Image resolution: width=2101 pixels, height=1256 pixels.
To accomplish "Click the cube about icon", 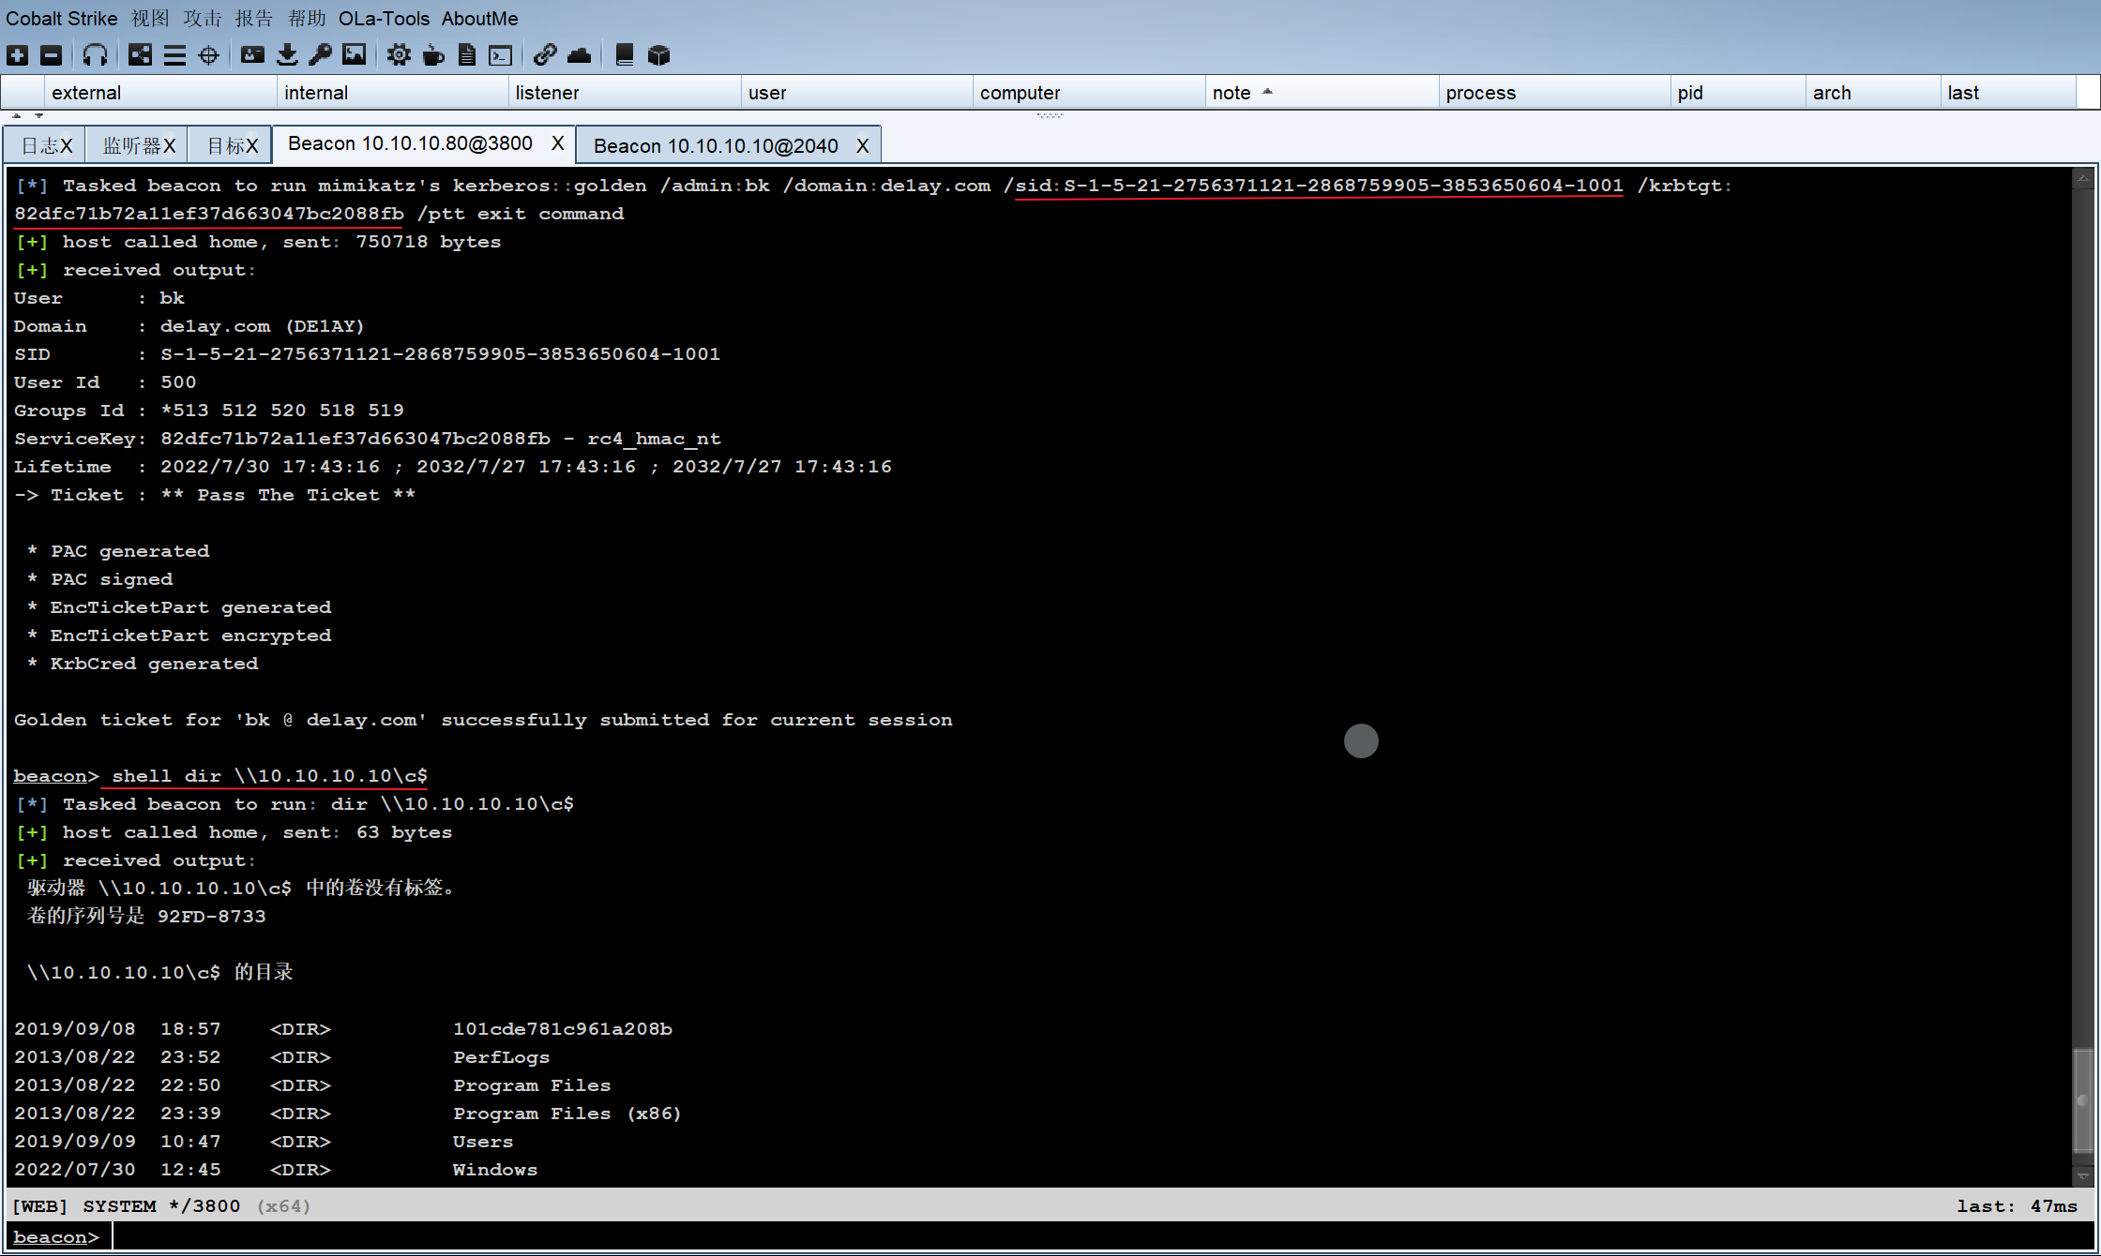I will coord(658,55).
